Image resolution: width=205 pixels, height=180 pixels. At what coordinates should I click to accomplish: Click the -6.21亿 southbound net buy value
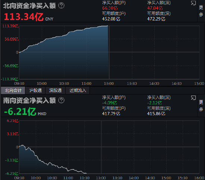pos(20,112)
